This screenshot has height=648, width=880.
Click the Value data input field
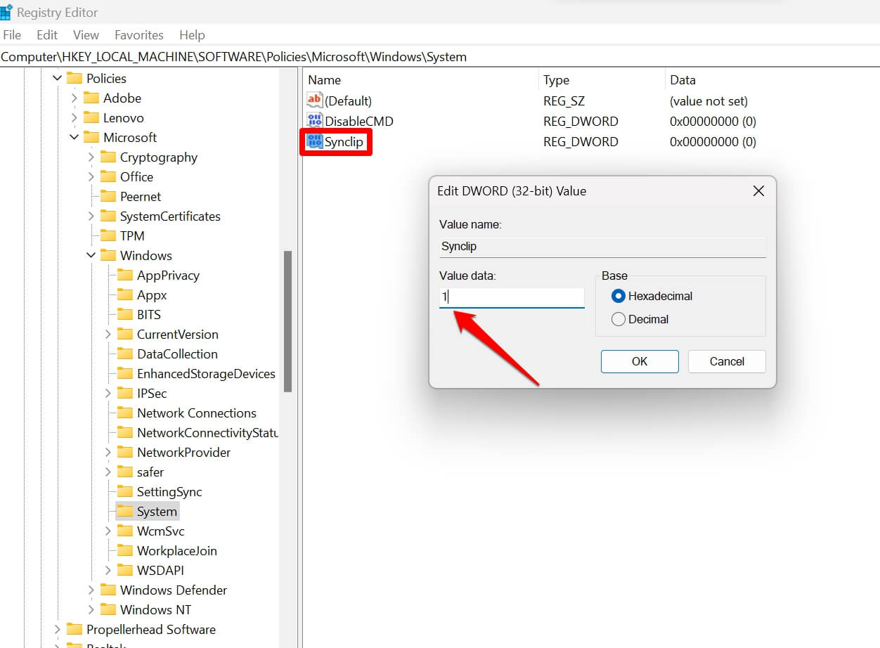coord(512,297)
